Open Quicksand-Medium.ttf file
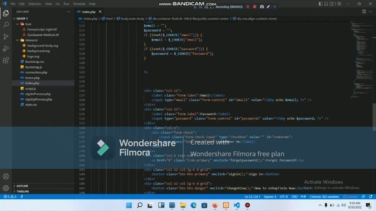Image resolution: width=376 pixels, height=211 pixels. point(43,35)
